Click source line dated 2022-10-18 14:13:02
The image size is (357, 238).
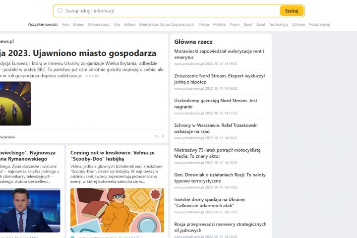(206, 212)
